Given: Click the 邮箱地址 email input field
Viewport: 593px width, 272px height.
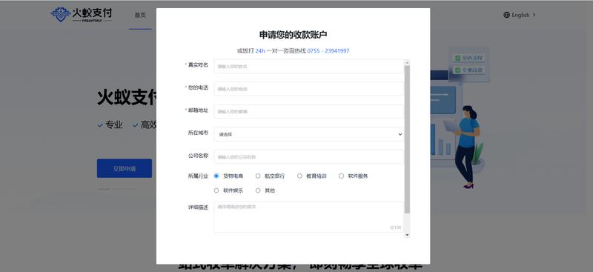Looking at the screenshot, I should coord(308,112).
